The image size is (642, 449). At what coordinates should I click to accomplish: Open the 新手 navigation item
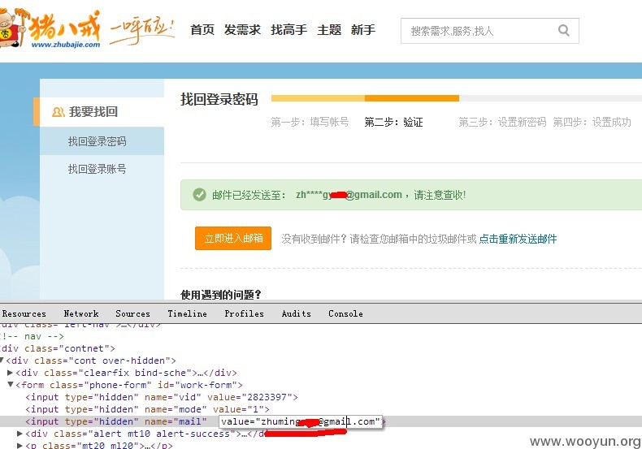(363, 30)
